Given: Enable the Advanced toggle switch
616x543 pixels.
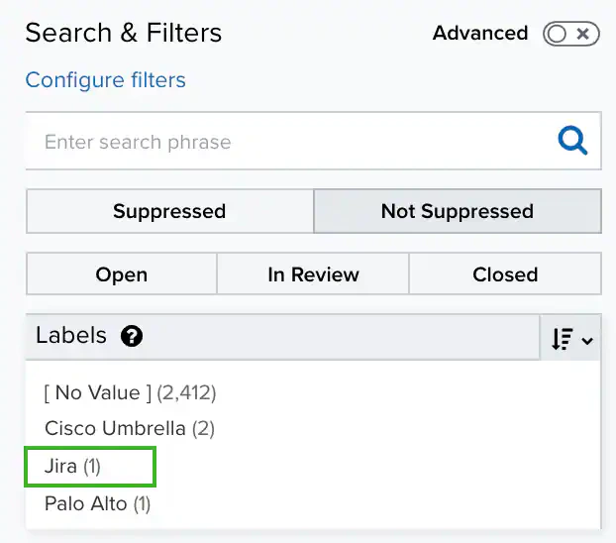Looking at the screenshot, I should [x=570, y=34].
